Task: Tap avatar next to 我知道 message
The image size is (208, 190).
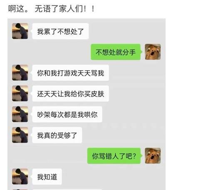Action: point(20,177)
